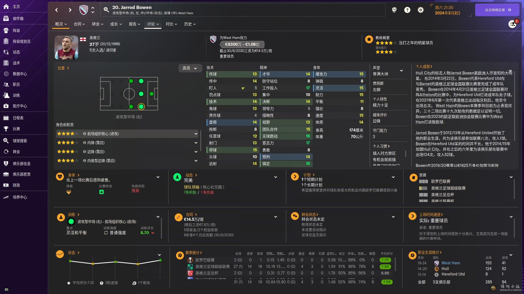The image size is (524, 294).
Task: Open the 概况 overview tab
Action: pos(61,24)
